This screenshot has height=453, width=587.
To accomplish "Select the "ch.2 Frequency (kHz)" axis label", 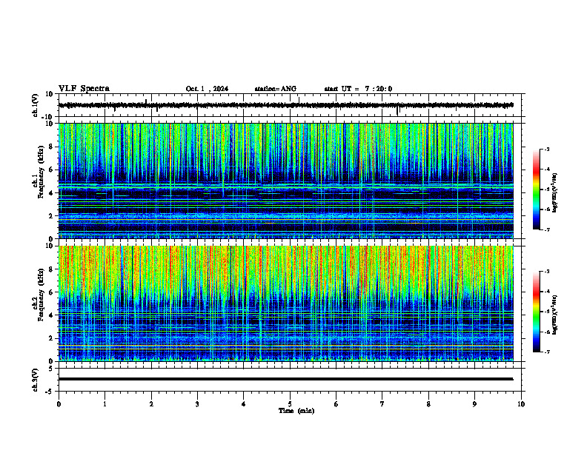I will point(38,295).
